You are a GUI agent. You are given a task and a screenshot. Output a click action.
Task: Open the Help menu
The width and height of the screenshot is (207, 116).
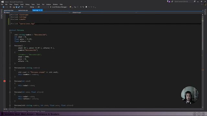tap(61, 4)
